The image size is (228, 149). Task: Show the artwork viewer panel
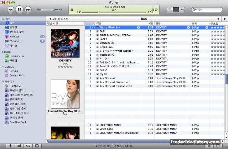37,146
